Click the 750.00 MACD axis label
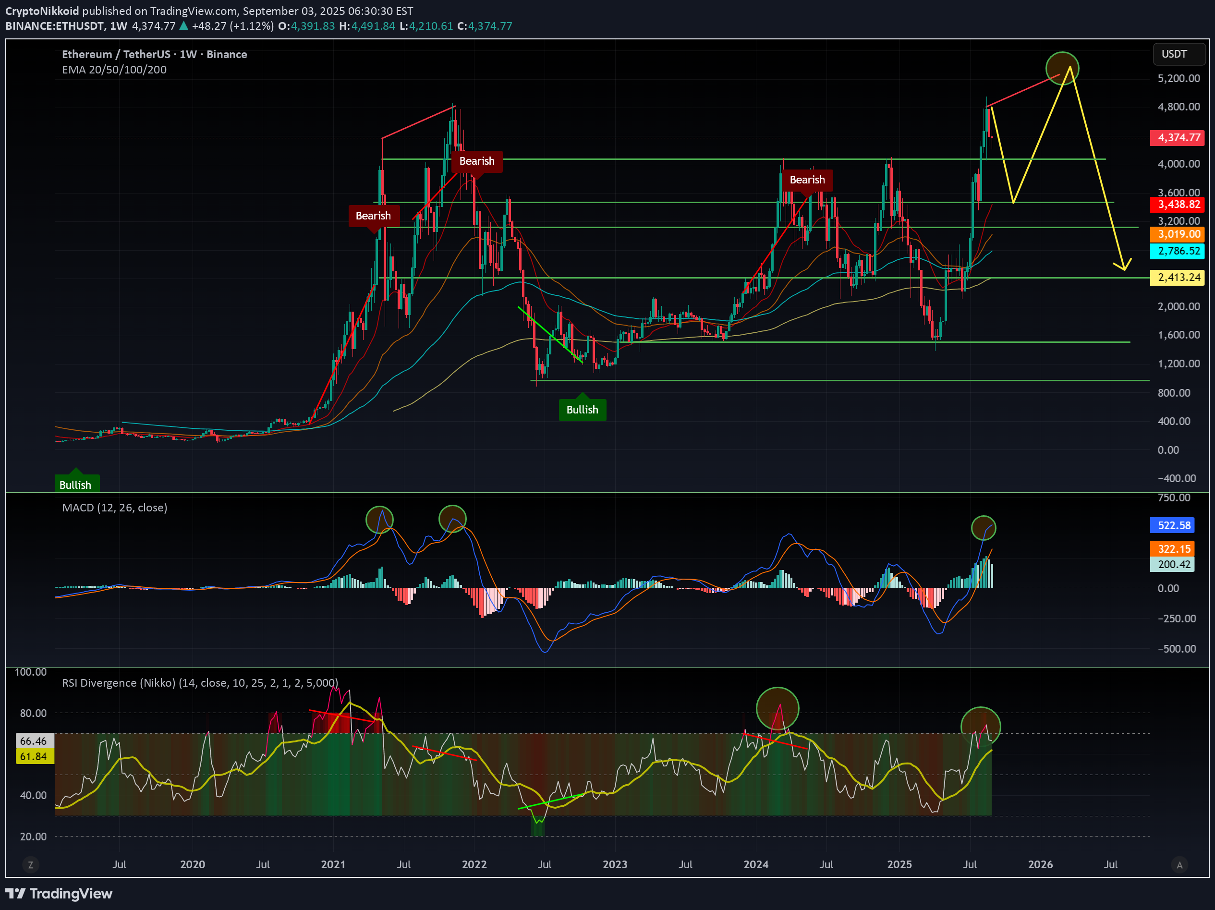 coord(1174,497)
